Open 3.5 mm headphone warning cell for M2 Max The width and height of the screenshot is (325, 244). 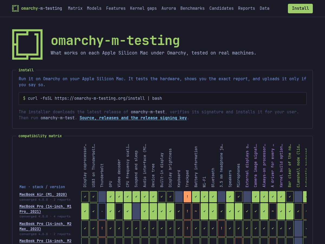pos(222,229)
